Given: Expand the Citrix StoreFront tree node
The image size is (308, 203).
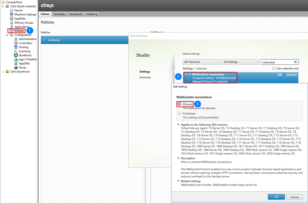Looking at the screenshot, I should pyautogui.click(x=3, y=72).
